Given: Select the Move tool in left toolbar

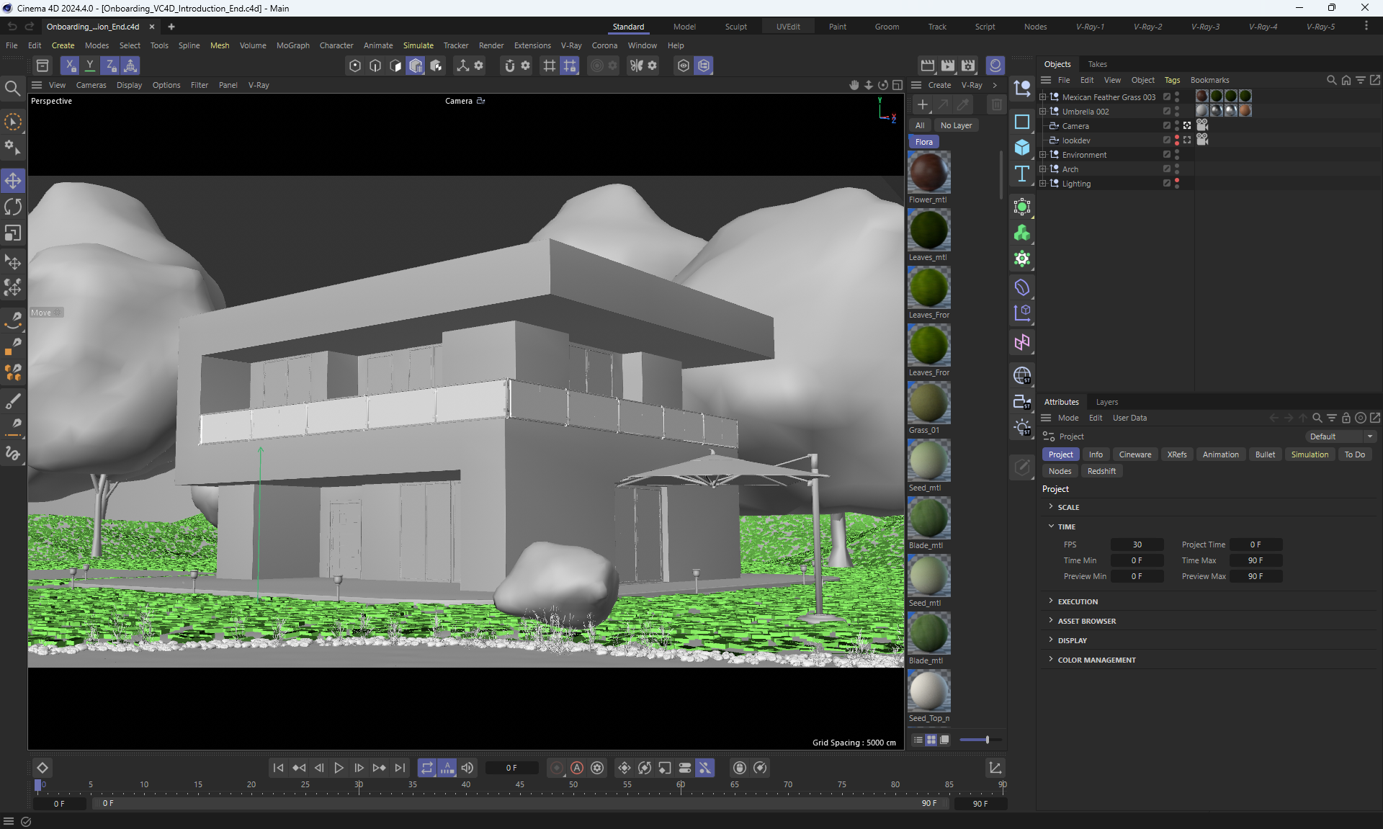Looking at the screenshot, I should [x=13, y=180].
